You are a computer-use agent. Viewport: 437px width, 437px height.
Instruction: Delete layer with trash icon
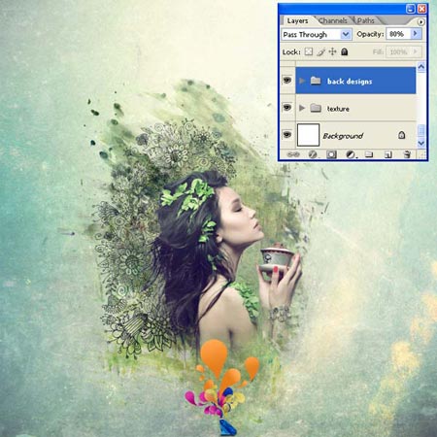coord(407,154)
